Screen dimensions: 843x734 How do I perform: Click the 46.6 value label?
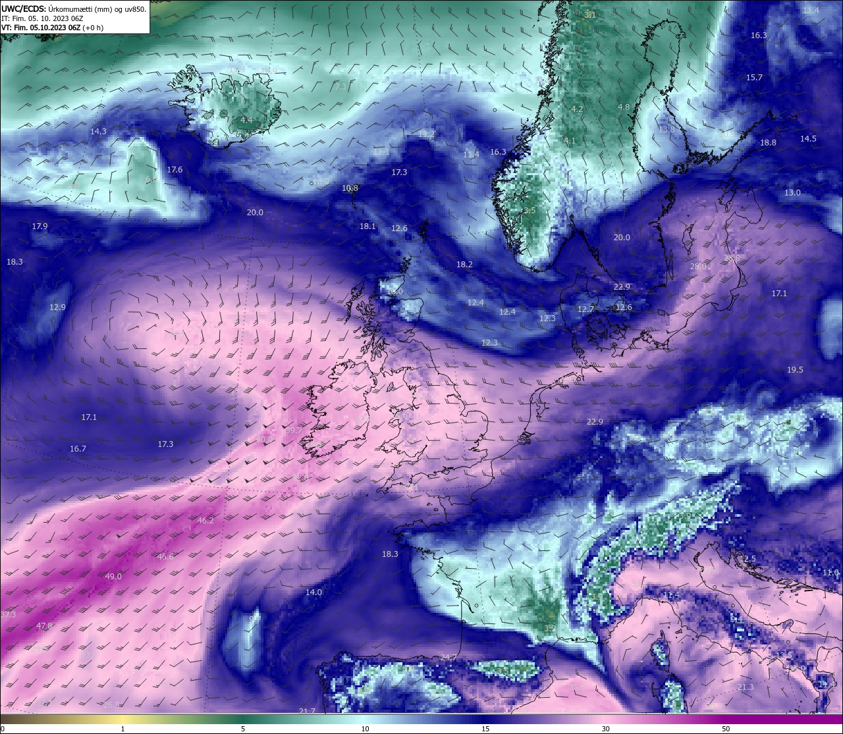pos(165,557)
